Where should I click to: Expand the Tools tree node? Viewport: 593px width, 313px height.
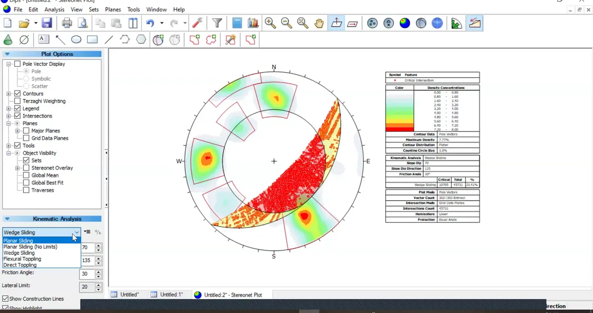9,145
